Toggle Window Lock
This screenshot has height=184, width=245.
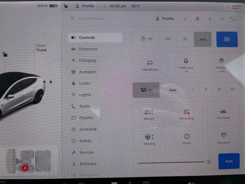click(x=221, y=65)
